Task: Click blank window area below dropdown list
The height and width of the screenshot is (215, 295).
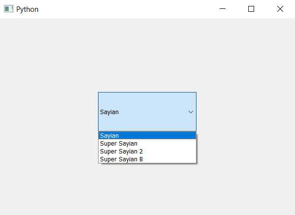Action: (147, 189)
